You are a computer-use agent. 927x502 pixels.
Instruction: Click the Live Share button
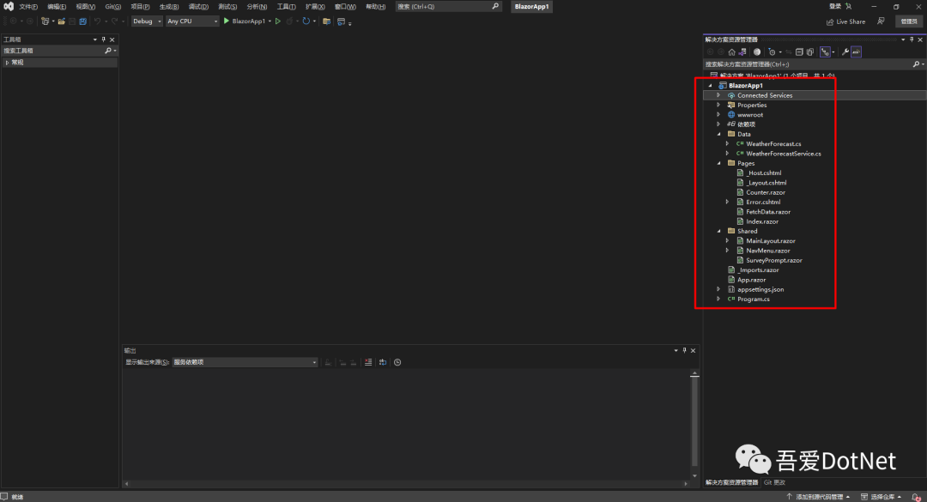pyautogui.click(x=846, y=21)
